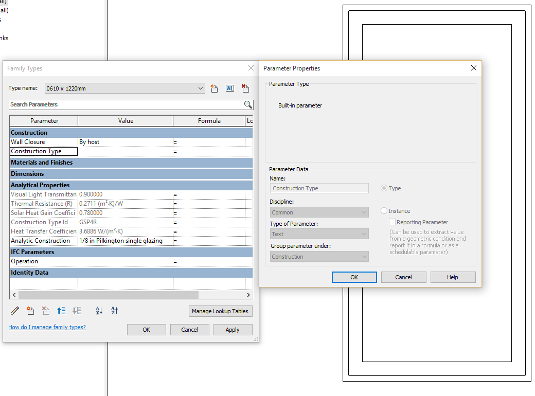The height and width of the screenshot is (396, 535).
Task: Follow the How do I manage family types link
Action: [47, 327]
